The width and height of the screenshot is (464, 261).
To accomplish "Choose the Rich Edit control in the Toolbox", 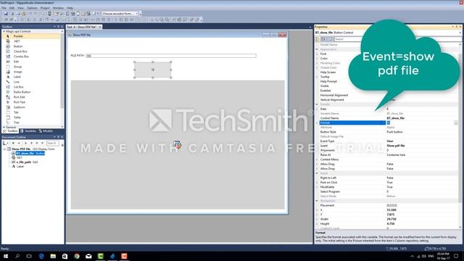I will click(20, 97).
